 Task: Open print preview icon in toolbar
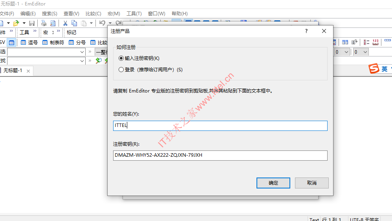pyautogui.click(x=53, y=23)
